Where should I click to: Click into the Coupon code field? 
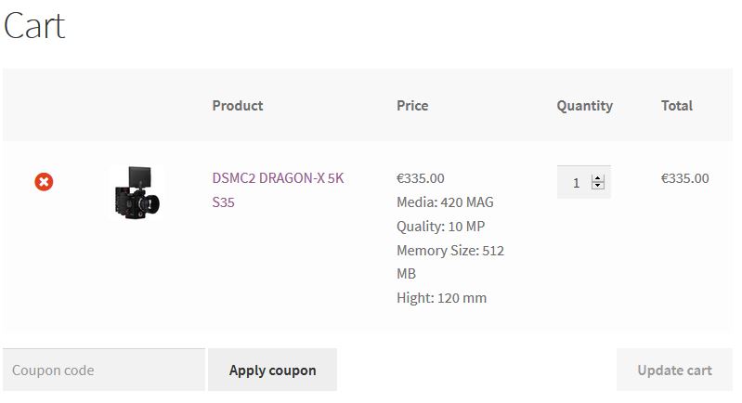click(103, 370)
